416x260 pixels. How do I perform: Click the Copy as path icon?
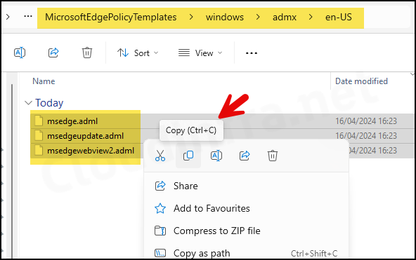coord(160,253)
